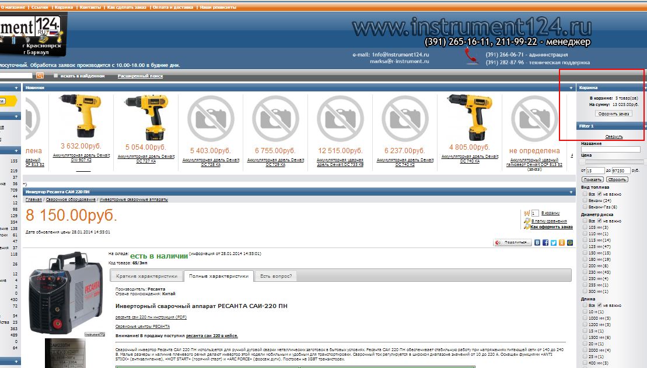Toggle the plus on the Filter 1 header
This screenshot has width=647, height=368.
(x=645, y=126)
